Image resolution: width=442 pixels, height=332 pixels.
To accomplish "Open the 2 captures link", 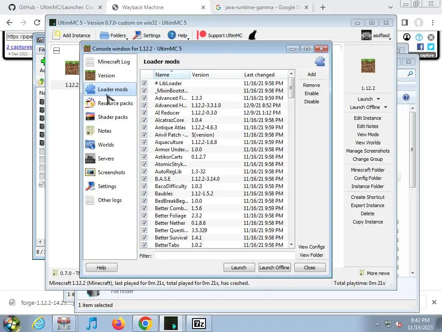I will point(19,47).
